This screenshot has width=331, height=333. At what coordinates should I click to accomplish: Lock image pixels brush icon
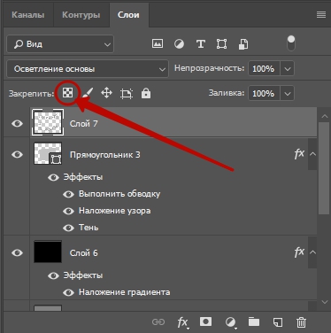[87, 93]
